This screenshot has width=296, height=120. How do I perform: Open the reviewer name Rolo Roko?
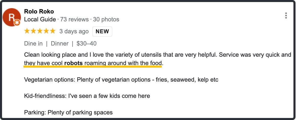pyautogui.click(x=39, y=11)
